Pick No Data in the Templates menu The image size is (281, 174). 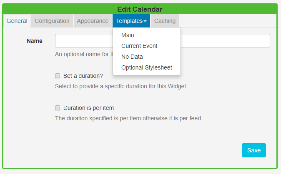[132, 57]
